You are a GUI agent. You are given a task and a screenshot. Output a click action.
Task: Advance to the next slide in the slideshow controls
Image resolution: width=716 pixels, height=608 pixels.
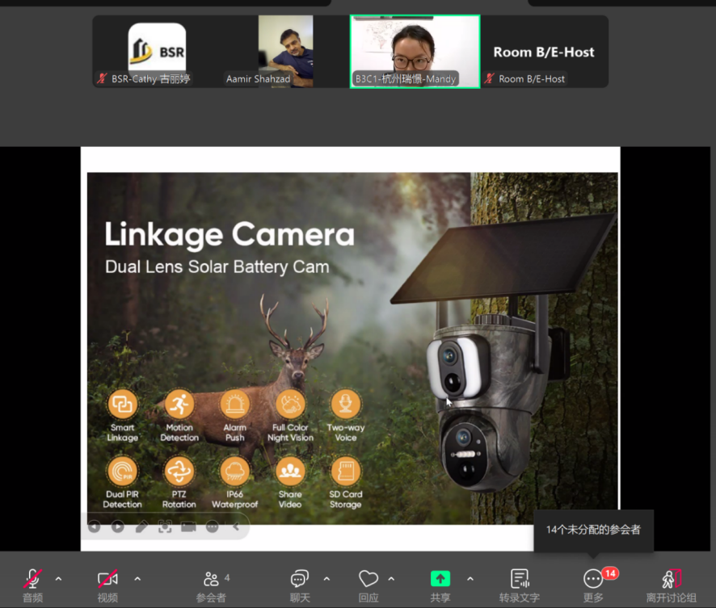click(118, 526)
